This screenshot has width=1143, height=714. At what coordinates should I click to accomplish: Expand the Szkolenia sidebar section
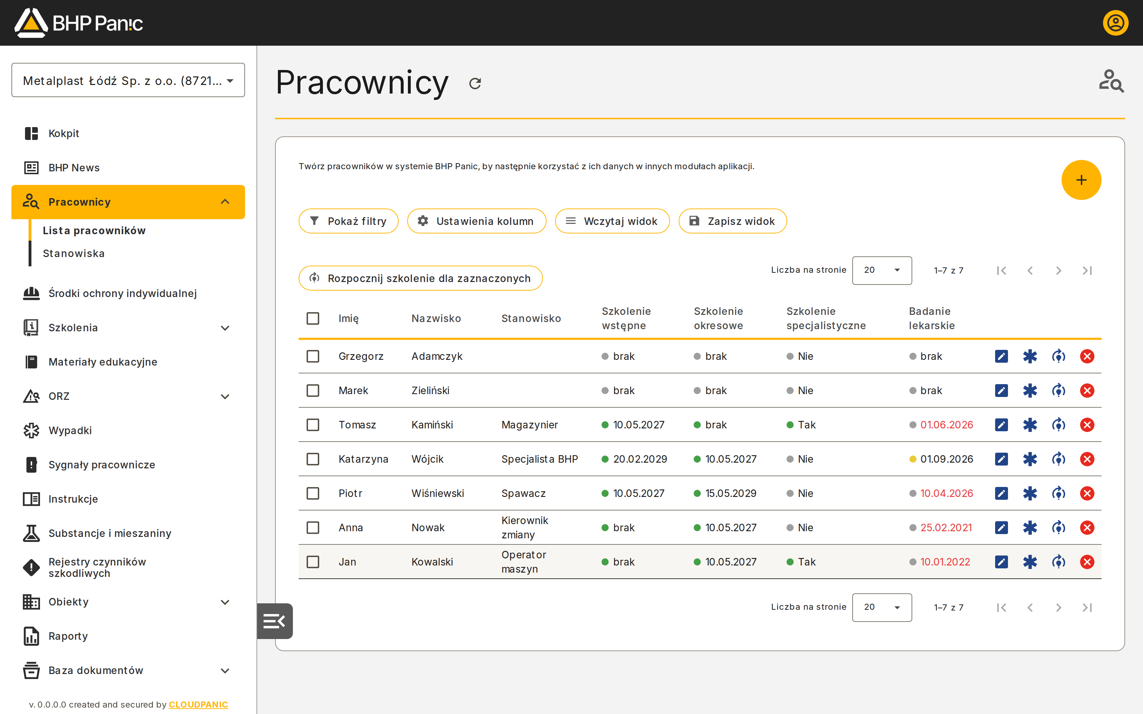(x=128, y=328)
